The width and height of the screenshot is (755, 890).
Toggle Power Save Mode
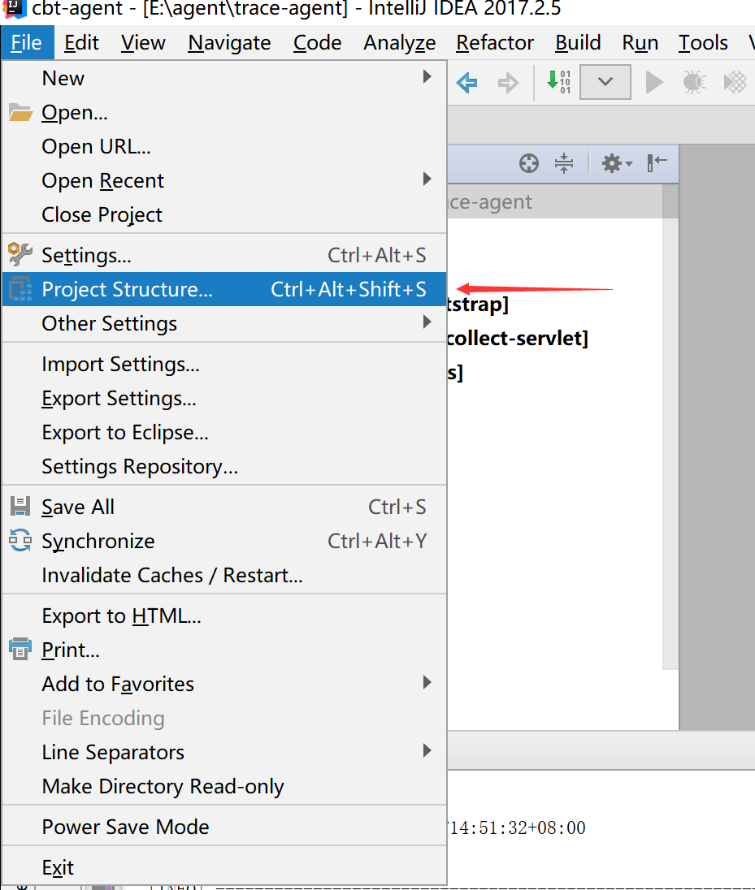pos(224,827)
